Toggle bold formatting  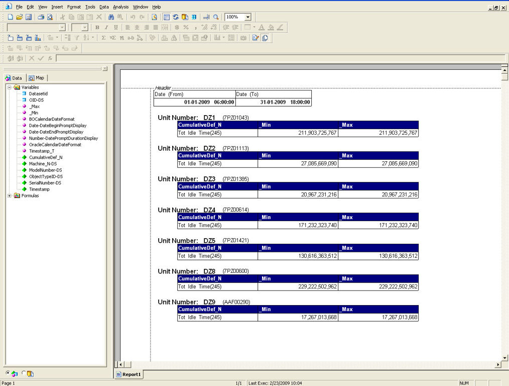[96, 27]
